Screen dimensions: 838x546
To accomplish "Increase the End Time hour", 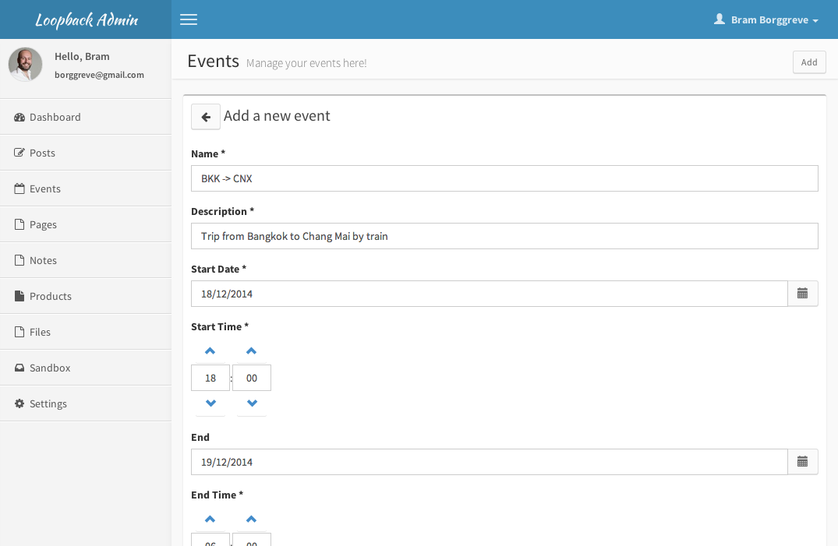I will click(210, 520).
